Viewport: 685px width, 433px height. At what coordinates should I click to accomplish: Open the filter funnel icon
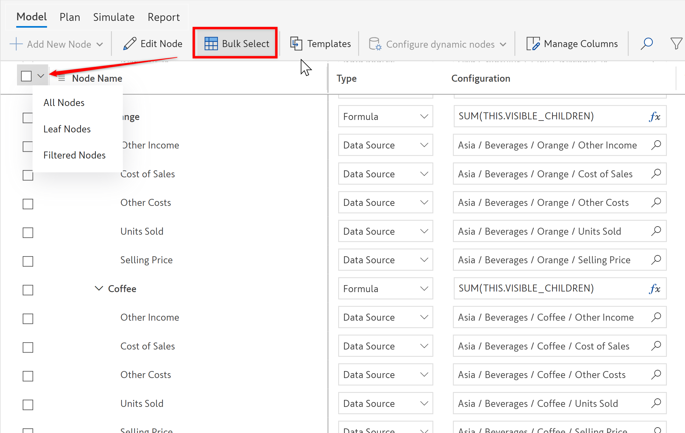[676, 44]
